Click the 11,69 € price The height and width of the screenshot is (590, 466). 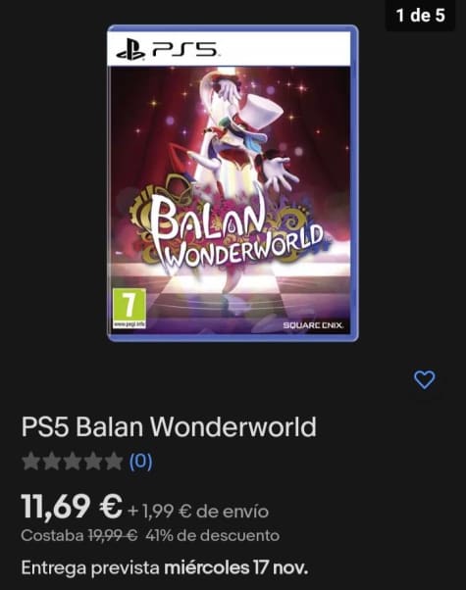click(72, 507)
